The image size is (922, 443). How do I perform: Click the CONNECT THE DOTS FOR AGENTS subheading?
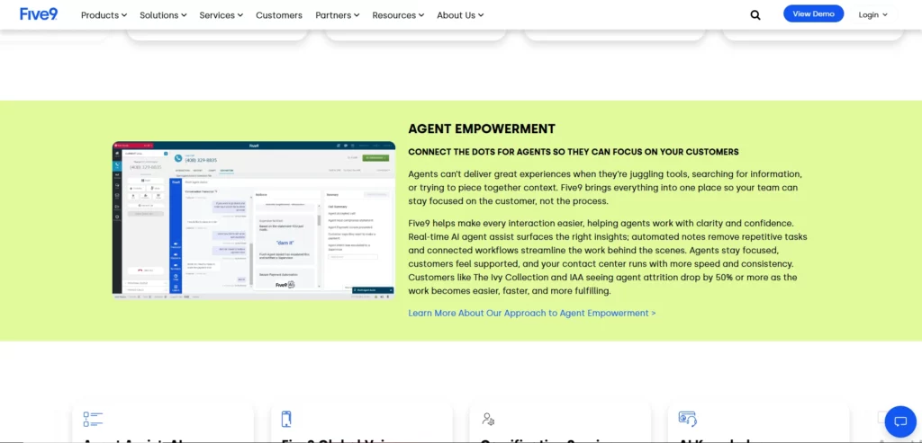(x=574, y=152)
